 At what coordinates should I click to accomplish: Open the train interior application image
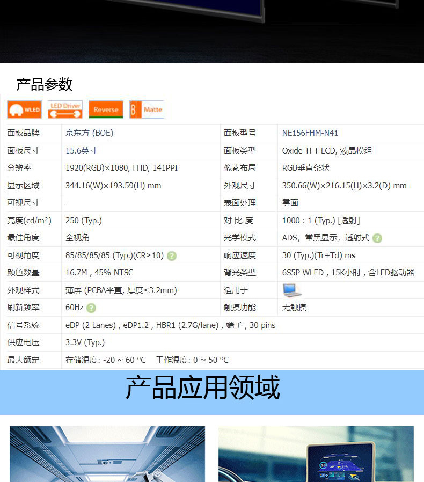[107, 454]
